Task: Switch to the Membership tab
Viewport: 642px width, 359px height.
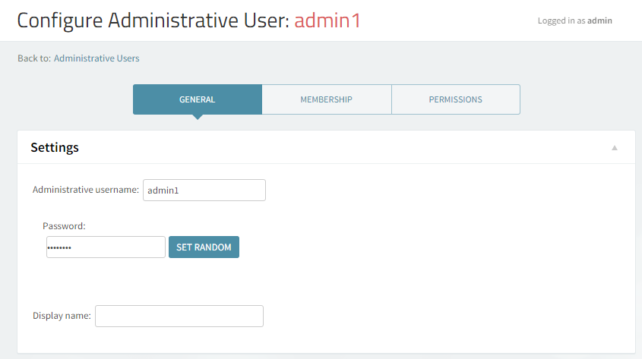Action: coord(326,99)
